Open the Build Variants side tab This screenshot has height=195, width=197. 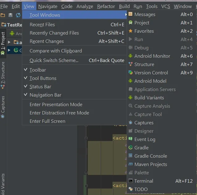click(3, 184)
